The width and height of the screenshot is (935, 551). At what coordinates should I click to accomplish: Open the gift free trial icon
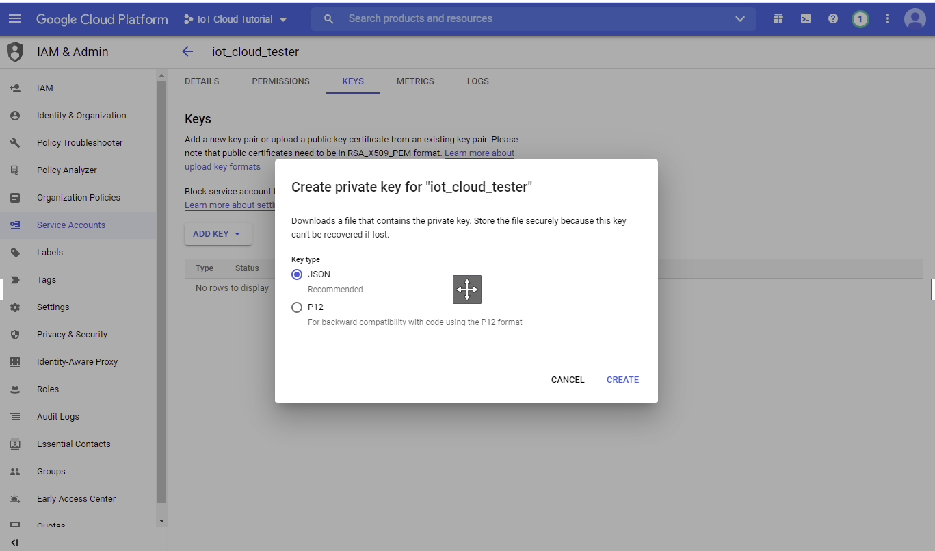click(778, 19)
